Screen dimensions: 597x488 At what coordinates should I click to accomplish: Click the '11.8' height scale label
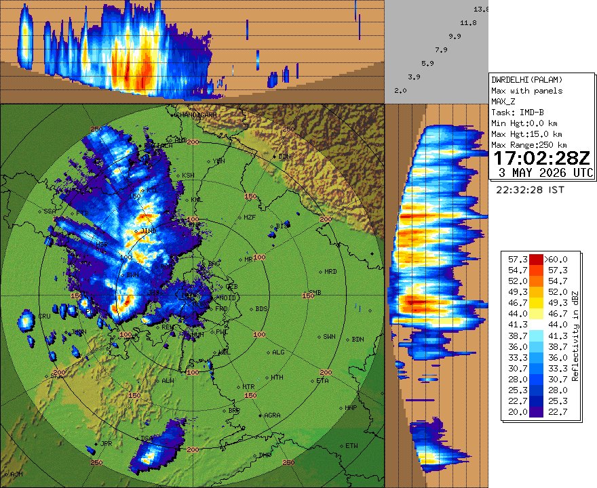coord(468,23)
